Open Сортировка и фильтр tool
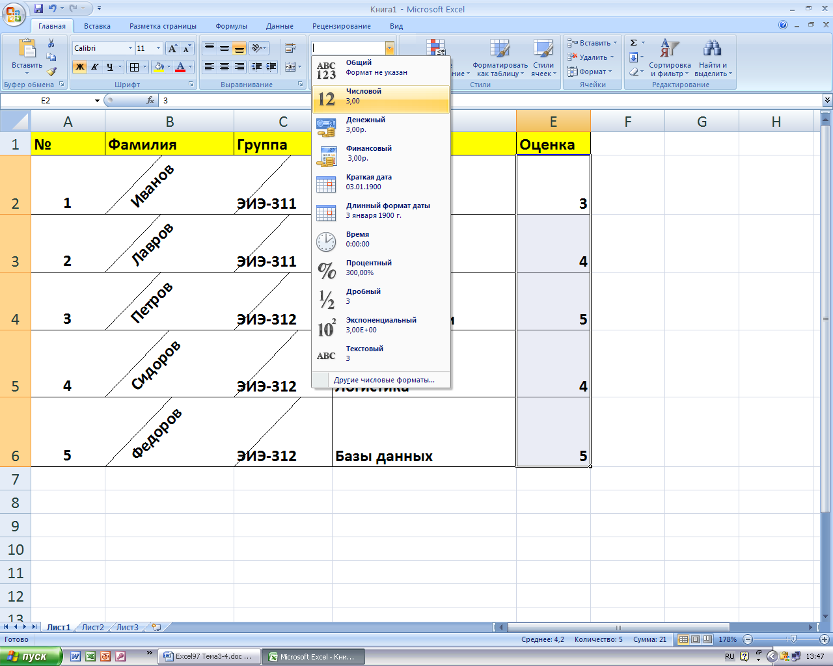833x666 pixels. 670,58
